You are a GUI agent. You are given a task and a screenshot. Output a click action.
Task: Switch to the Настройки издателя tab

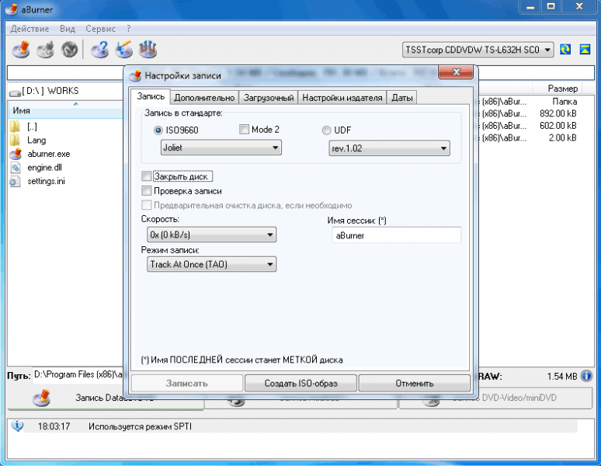tap(342, 98)
